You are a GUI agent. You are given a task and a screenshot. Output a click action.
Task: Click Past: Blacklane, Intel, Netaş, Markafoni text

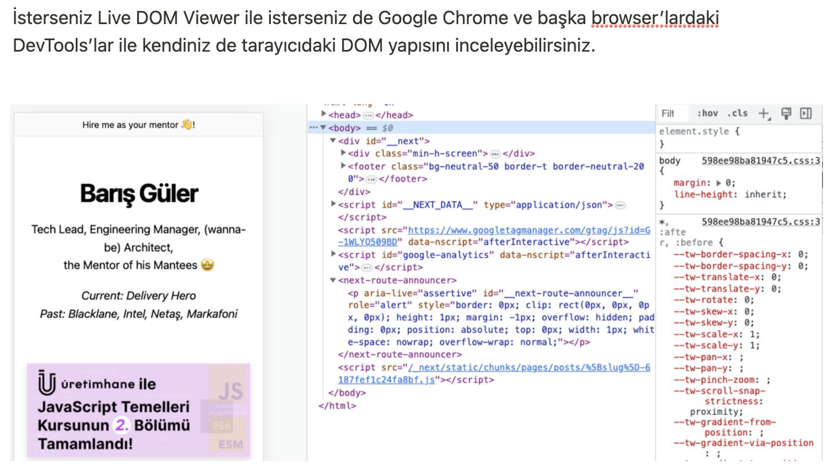(138, 314)
